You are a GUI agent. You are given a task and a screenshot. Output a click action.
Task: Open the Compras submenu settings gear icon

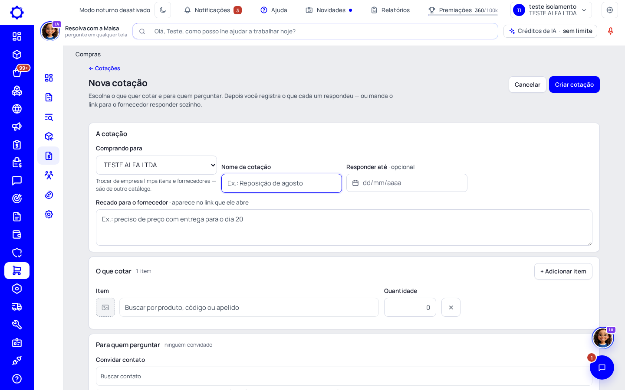coord(49,214)
